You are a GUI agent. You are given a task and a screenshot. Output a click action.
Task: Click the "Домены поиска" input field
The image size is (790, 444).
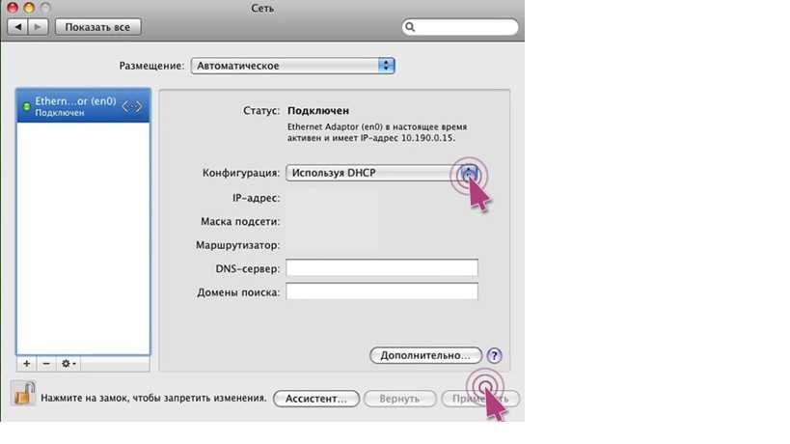pos(381,291)
